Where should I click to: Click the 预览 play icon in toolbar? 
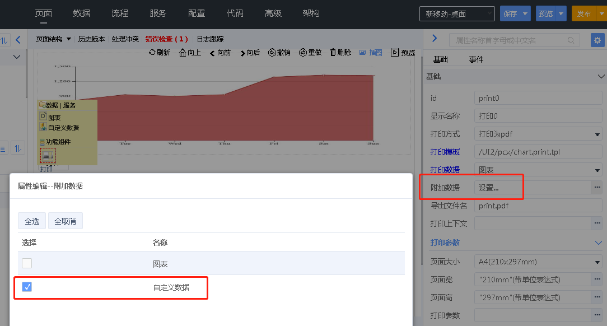pyautogui.click(x=395, y=53)
